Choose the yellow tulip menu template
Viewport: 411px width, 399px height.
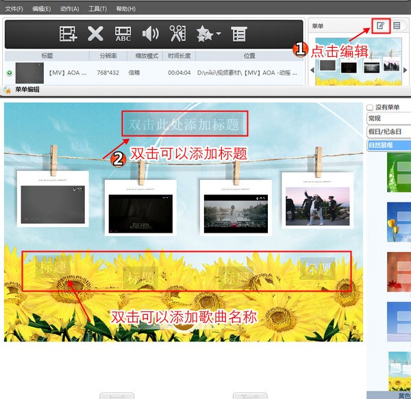coord(399,222)
